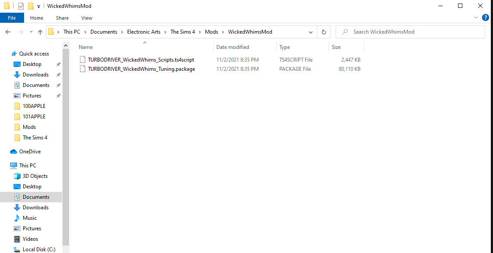Image resolution: width=493 pixels, height=253 pixels.
Task: Open pinned Desktop under Quick access
Action: click(32, 64)
